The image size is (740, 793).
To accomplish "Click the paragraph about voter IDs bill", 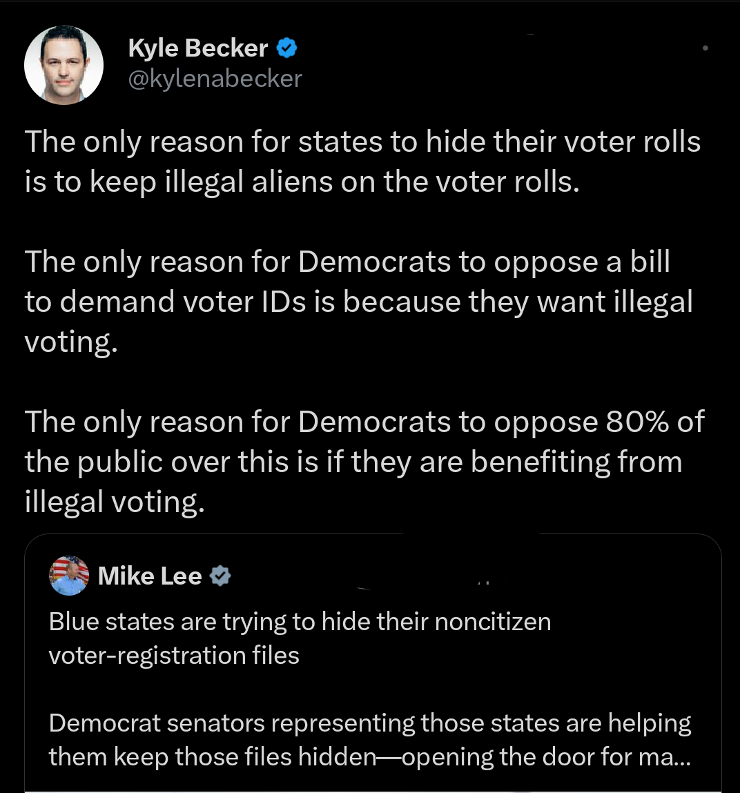I will [x=358, y=301].
